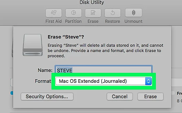This screenshot has width=182, height=113.
Task: Select the Partition pie-chart icon
Action: [x=73, y=13]
